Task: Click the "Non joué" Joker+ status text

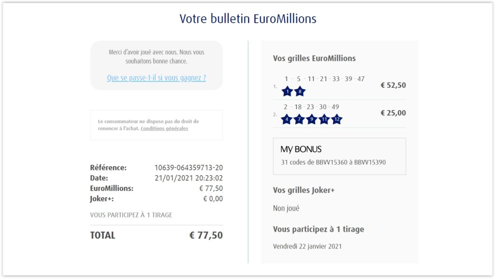Action: 286,208
